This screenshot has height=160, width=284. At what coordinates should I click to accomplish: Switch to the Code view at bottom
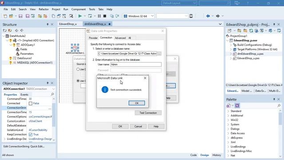[193, 155]
